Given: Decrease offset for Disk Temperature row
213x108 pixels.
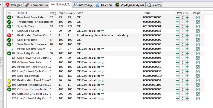Looking at the screenshot, I should (177, 76).
